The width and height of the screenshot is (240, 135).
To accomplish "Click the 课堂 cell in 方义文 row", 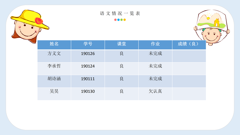I will click(x=122, y=56).
